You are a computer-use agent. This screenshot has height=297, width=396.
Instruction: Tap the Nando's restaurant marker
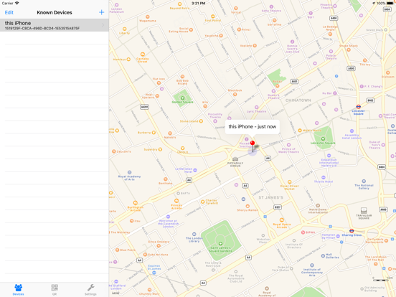pyautogui.click(x=170, y=133)
